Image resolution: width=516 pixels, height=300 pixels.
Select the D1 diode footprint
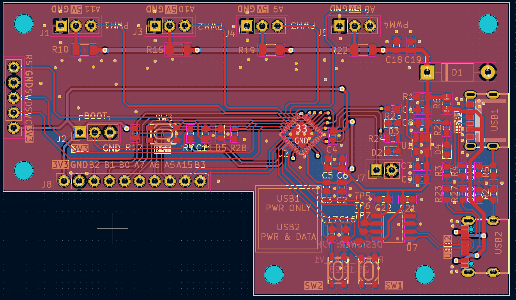pos(457,72)
